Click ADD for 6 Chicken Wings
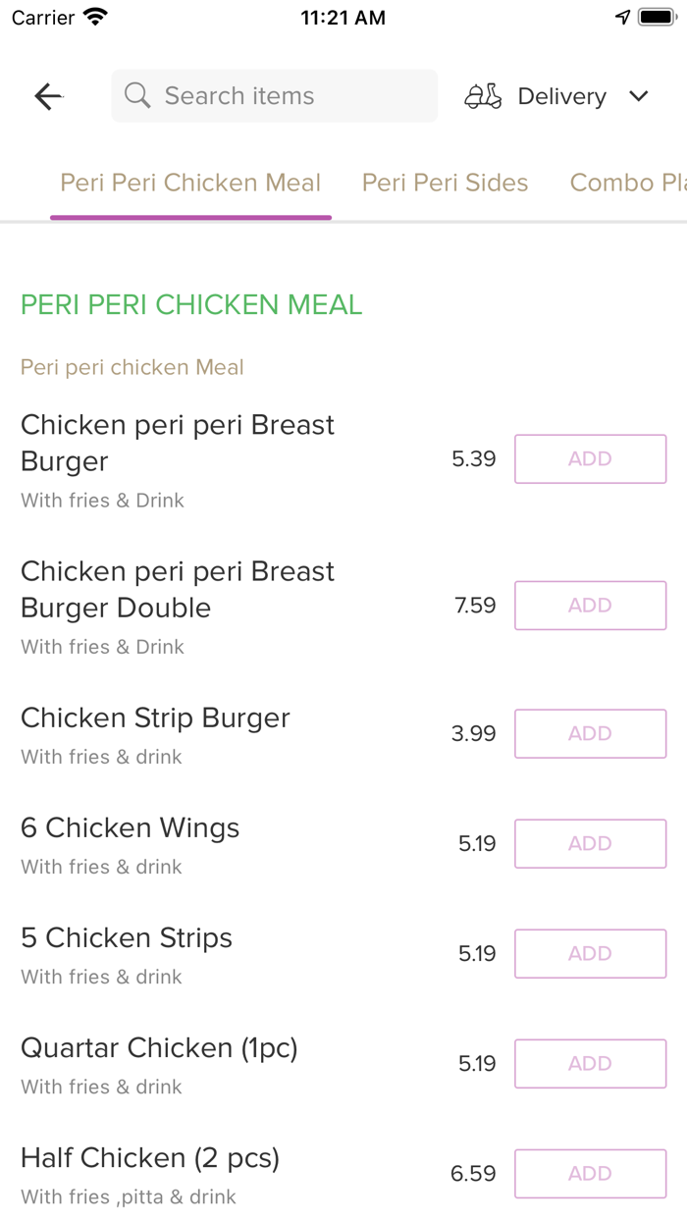The image size is (687, 1221). pyautogui.click(x=590, y=843)
